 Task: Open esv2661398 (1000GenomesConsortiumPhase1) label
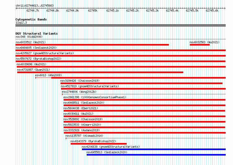point(95,97)
